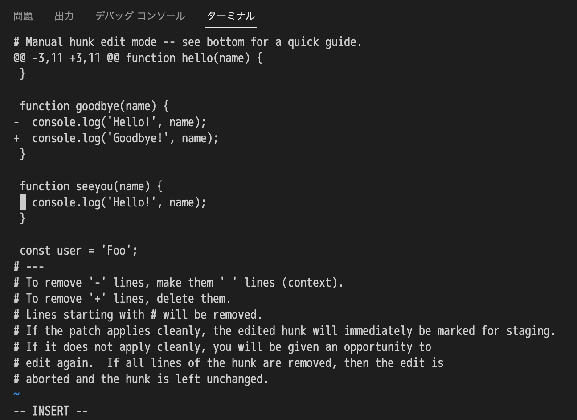The height and width of the screenshot is (420, 577).
Task: Click the Manual hunk edit mode comment
Action: tap(188, 42)
